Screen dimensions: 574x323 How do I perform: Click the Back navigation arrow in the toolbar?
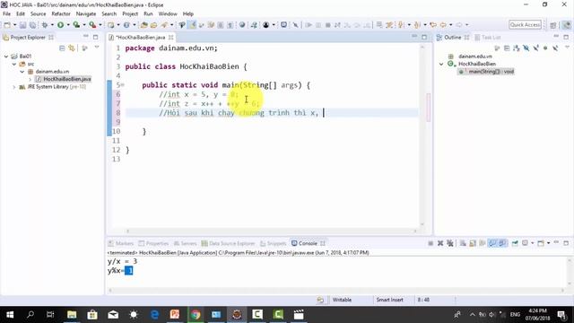[x=443, y=25]
